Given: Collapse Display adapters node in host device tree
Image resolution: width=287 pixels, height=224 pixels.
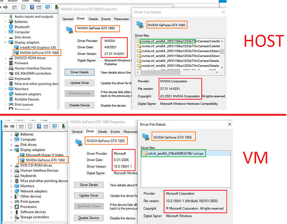Looking at the screenshot, I should click(5, 42).
